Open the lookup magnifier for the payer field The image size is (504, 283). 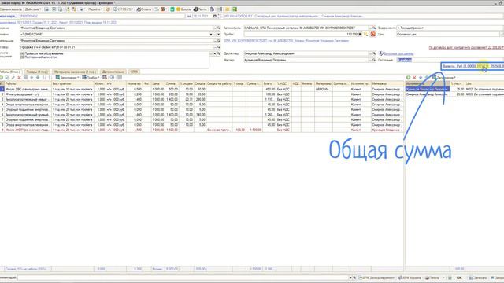[219, 41]
